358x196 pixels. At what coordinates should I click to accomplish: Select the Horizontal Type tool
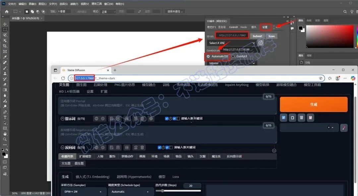pos(5,117)
